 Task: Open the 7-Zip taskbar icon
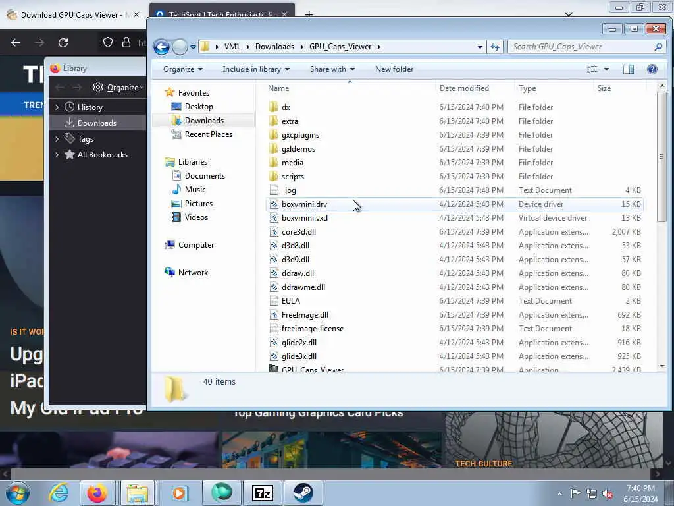click(263, 493)
